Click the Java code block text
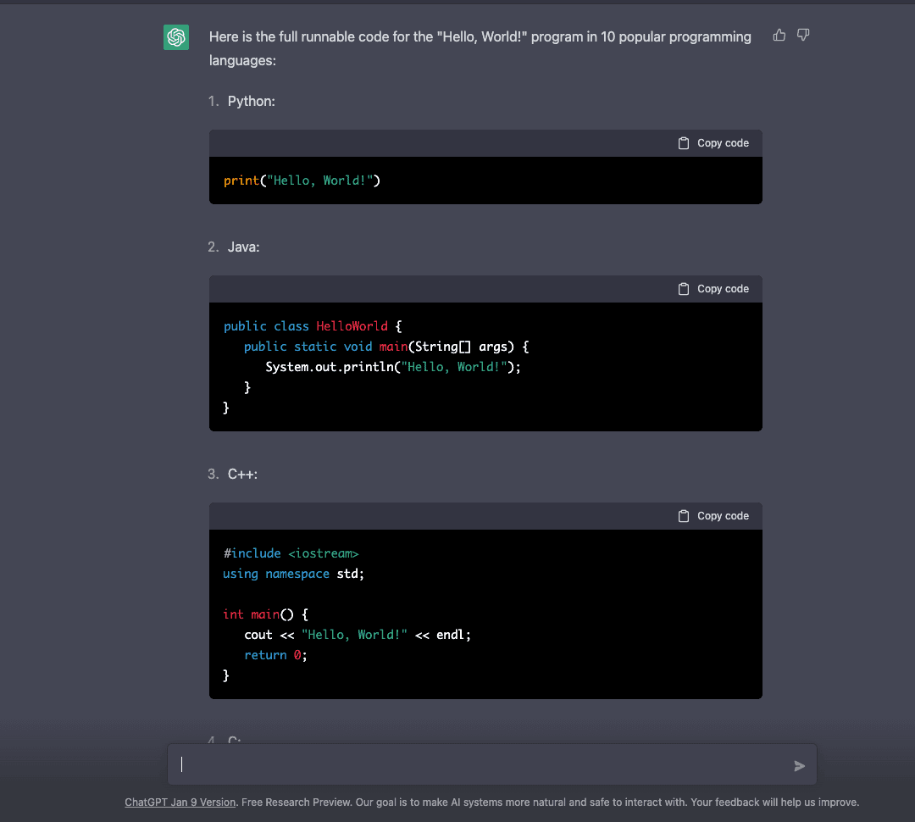Screen dimensions: 915x822 (x=373, y=366)
